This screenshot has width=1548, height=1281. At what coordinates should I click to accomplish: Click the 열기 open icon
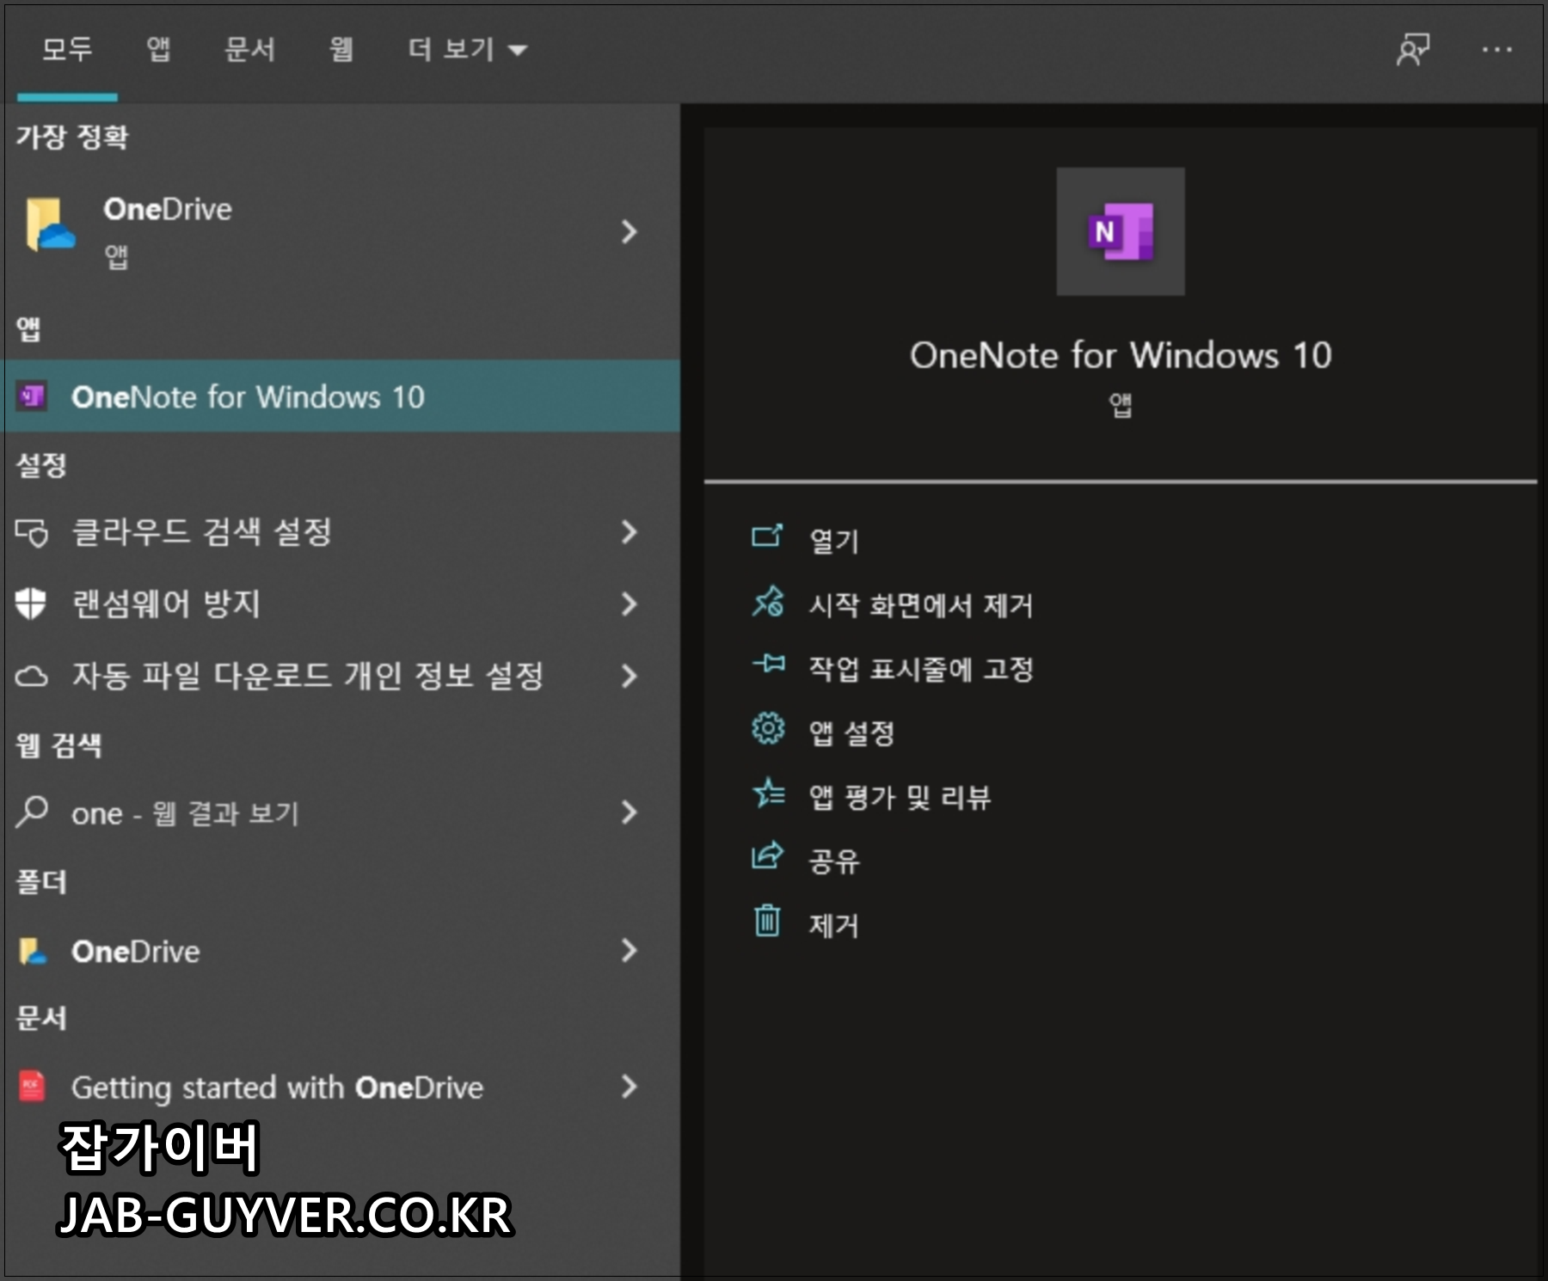[767, 536]
